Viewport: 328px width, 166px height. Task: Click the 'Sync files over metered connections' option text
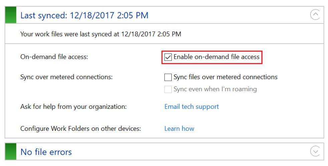(x=225, y=77)
